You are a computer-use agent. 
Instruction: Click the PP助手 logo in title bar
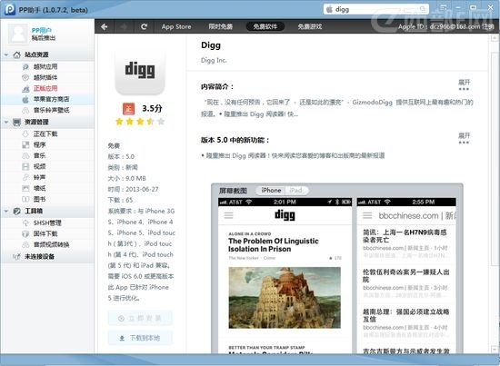10,10
